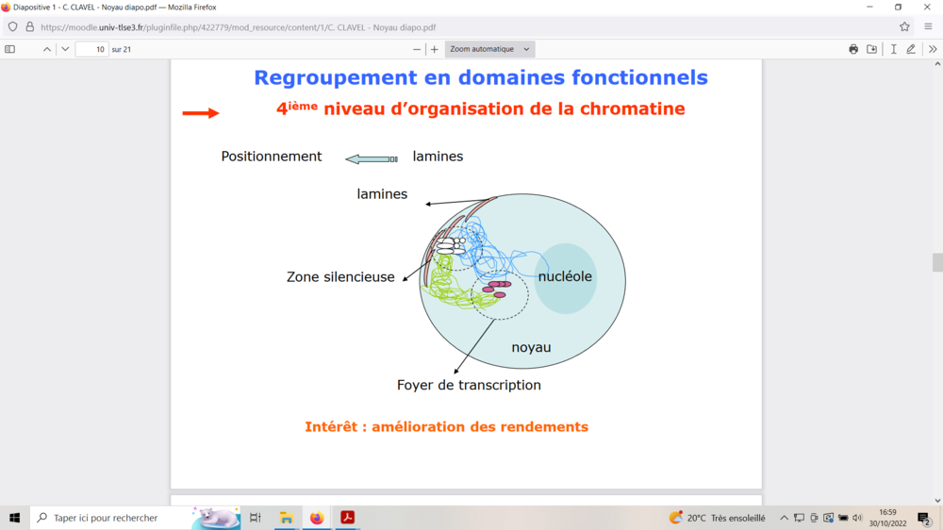The image size is (943, 530).
Task: Zoom in with the plus button
Action: pyautogui.click(x=435, y=49)
